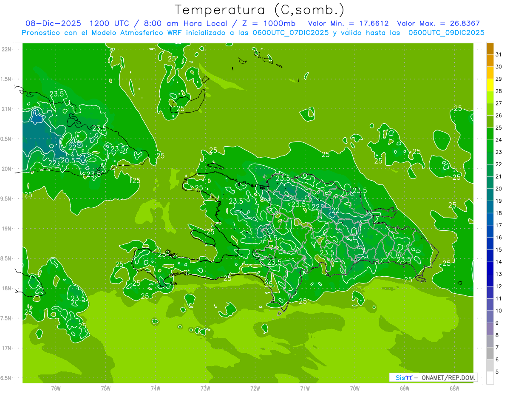The width and height of the screenshot is (510, 394).
Task: Pick the legend swatch between 26 and 27
Action: pos(490,110)
